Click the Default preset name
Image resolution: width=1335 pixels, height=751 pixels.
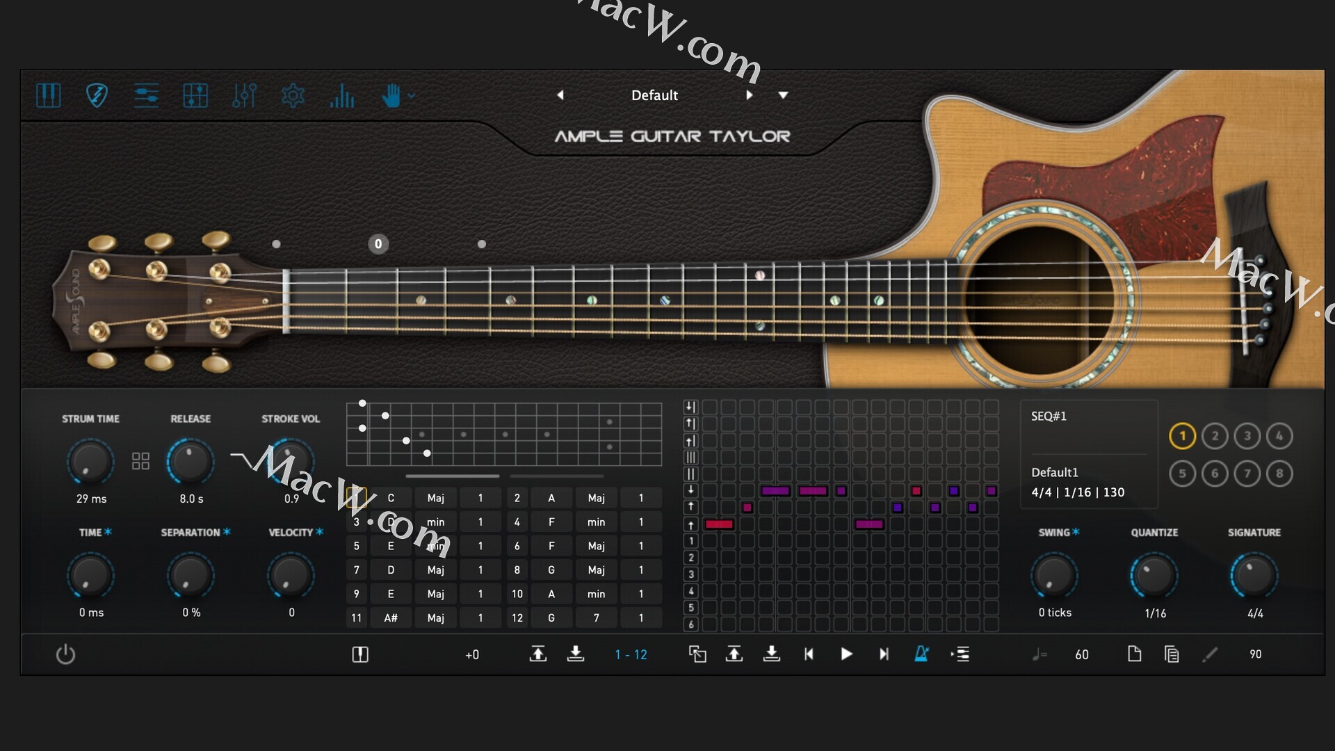(x=654, y=95)
